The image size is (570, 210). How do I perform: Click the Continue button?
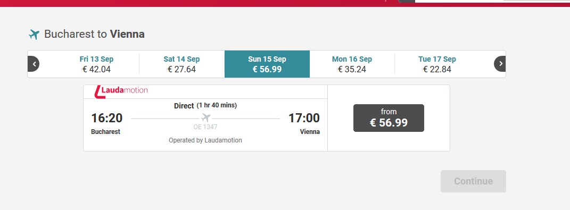pos(473,181)
